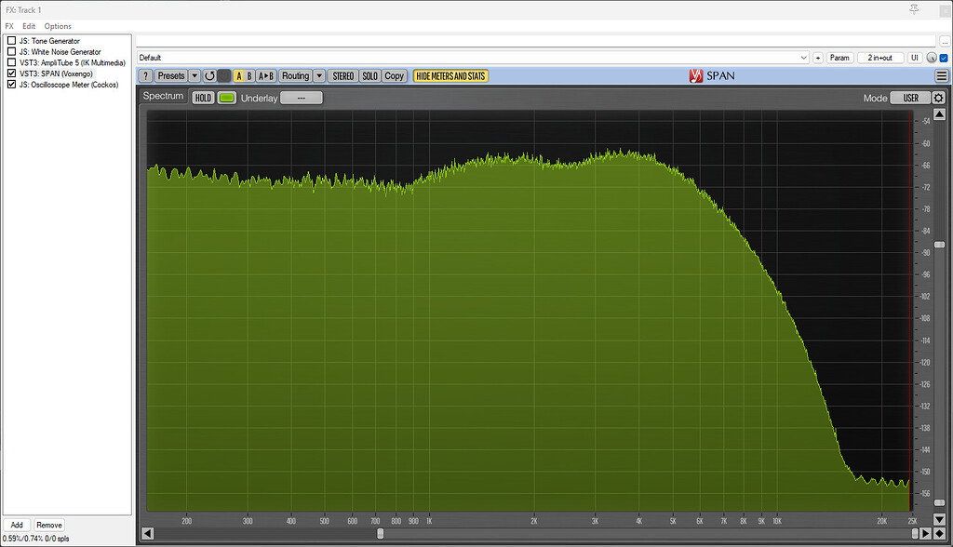Click Add to insert a new effect
Viewport: 953px width, 547px height.
tap(17, 524)
